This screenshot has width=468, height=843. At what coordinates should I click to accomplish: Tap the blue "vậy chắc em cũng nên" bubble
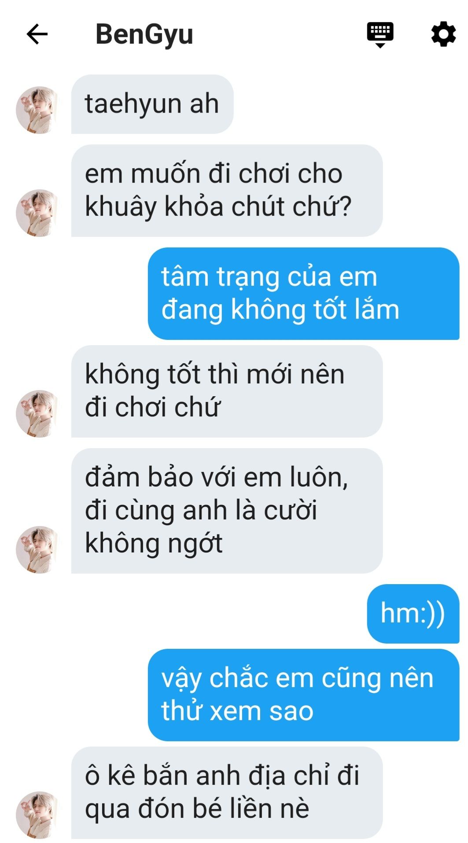pyautogui.click(x=303, y=695)
